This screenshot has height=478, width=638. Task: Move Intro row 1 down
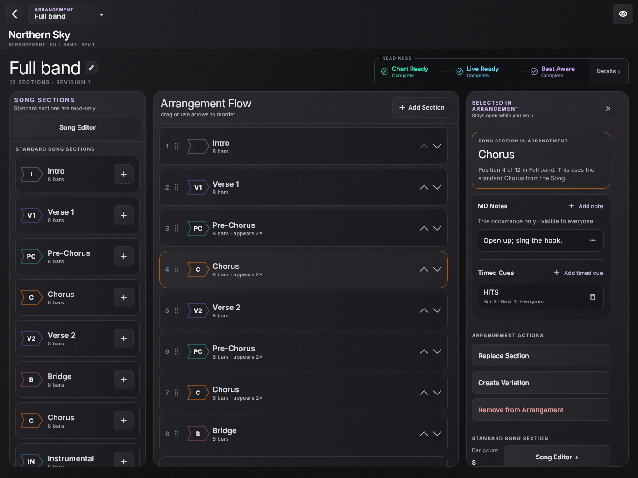pyautogui.click(x=437, y=146)
